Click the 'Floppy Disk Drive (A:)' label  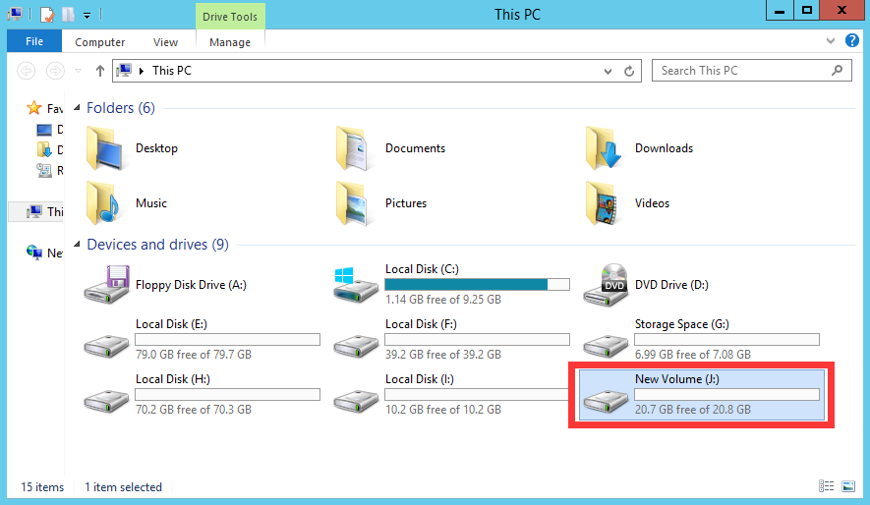tap(191, 284)
